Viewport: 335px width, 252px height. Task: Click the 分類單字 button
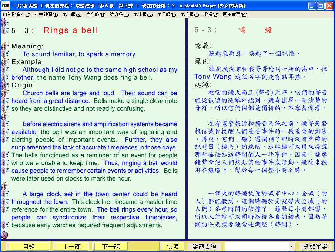point(315,246)
